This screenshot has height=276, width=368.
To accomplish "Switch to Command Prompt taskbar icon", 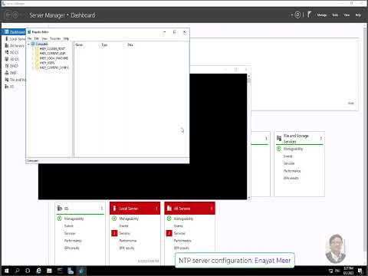I will point(60,271).
